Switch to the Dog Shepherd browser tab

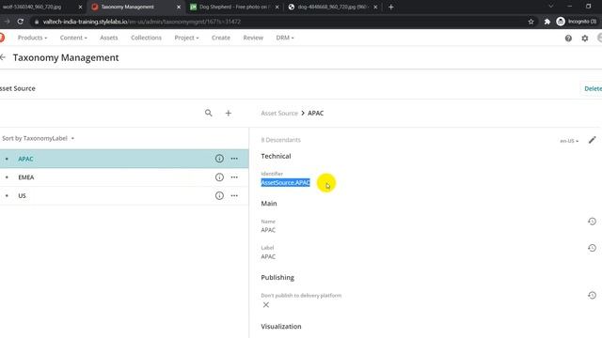tap(233, 7)
